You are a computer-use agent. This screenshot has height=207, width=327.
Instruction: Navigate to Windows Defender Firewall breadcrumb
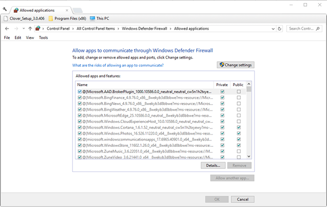pos(144,29)
